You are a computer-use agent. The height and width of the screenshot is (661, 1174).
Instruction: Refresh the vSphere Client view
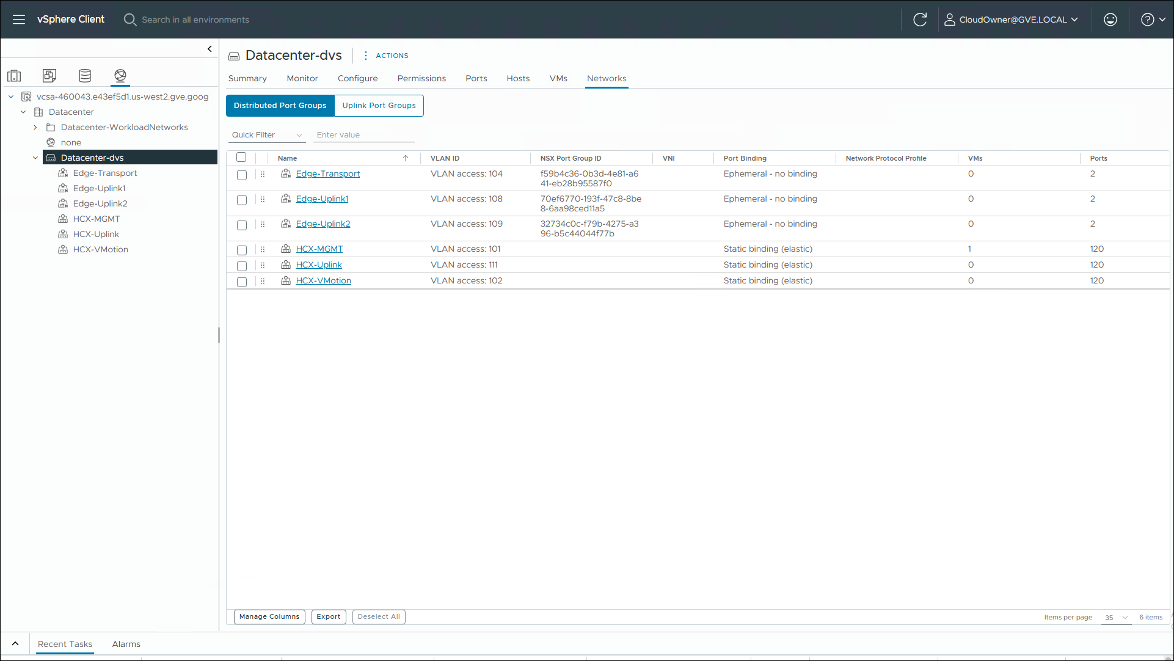pyautogui.click(x=920, y=20)
